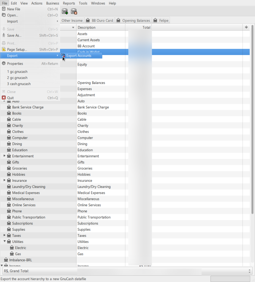This screenshot has height=282, width=255.
Task: Expand the Entertainment account
Action: click(4, 156)
